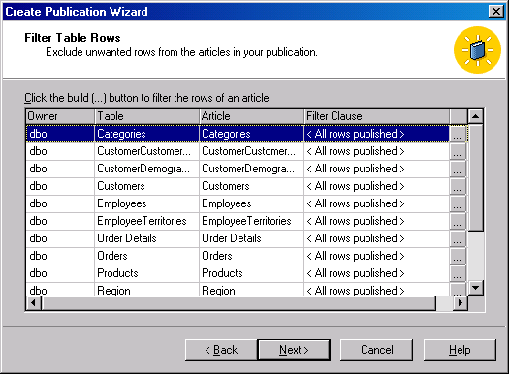Viewport: 509px width, 374px height.
Task: Select the Employees cell in the Table column
Action: (x=146, y=203)
